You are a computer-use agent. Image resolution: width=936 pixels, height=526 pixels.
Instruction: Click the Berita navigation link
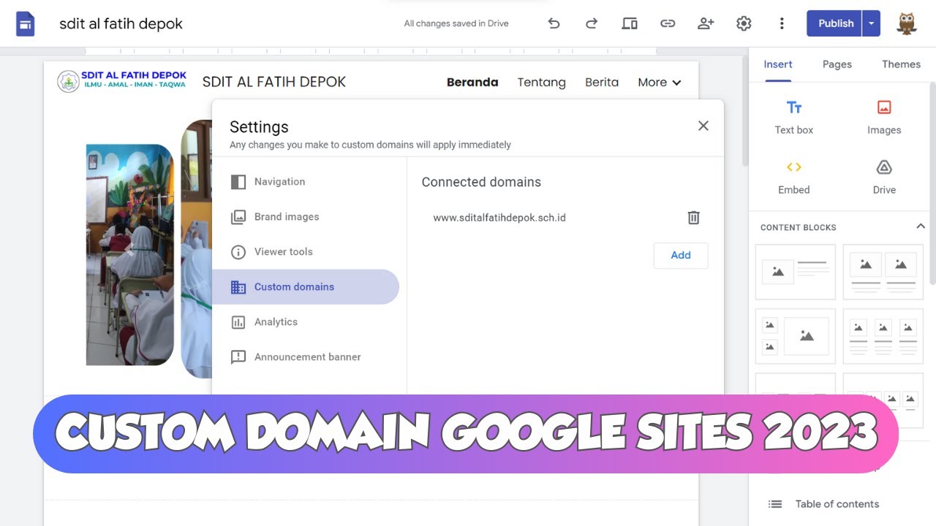pyautogui.click(x=602, y=83)
